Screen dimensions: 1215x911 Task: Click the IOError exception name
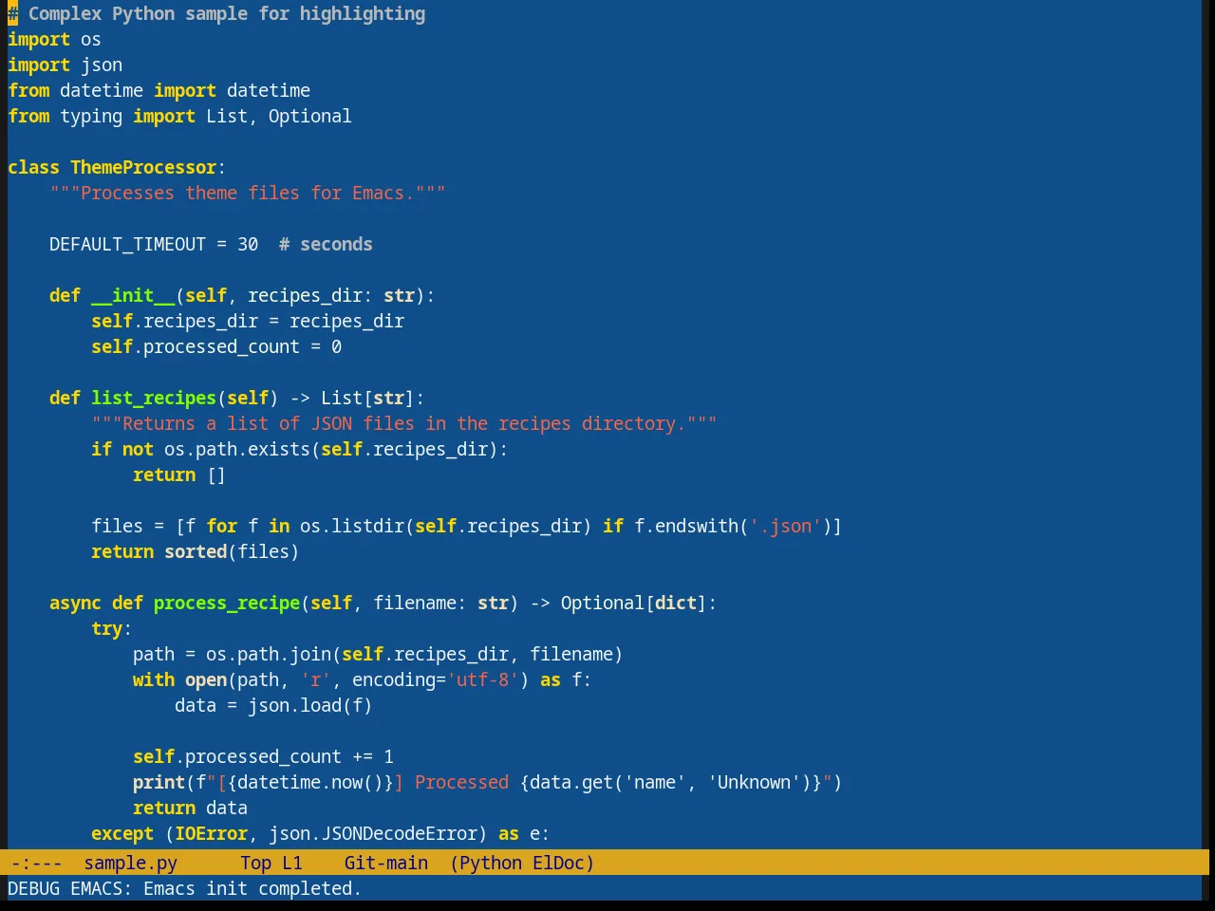click(x=211, y=833)
